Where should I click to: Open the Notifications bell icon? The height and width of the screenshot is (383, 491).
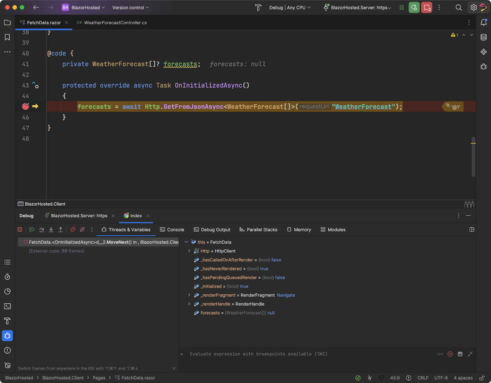484,22
